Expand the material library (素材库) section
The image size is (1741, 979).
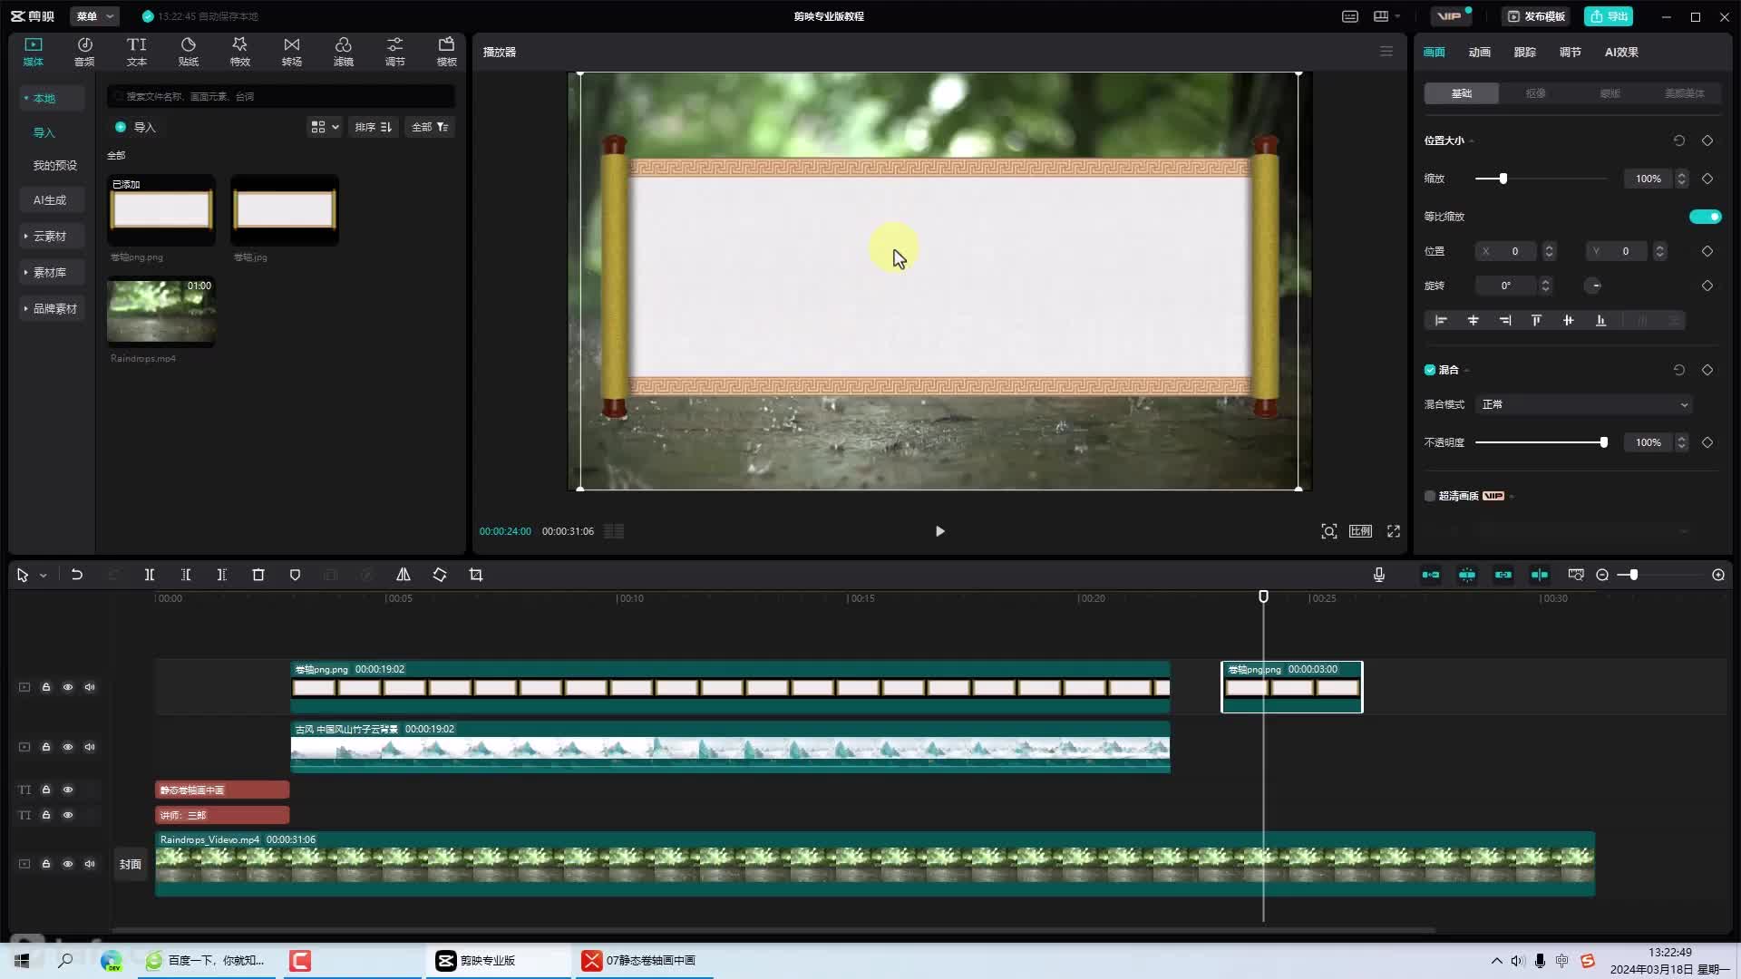tap(50, 272)
